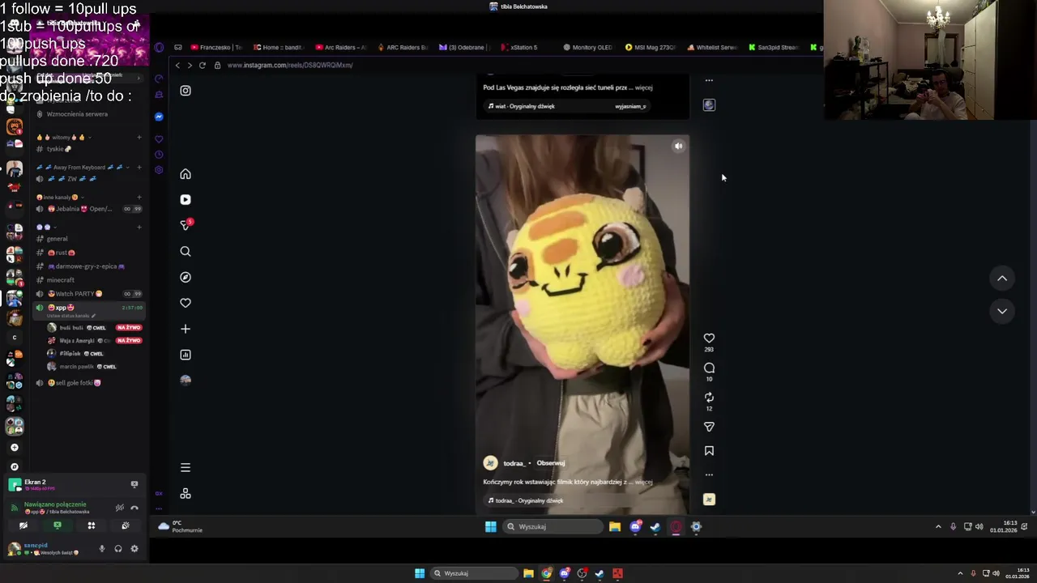The image size is (1037, 583).
Task: Click the Instagram logo at top
Action: [x=186, y=91]
